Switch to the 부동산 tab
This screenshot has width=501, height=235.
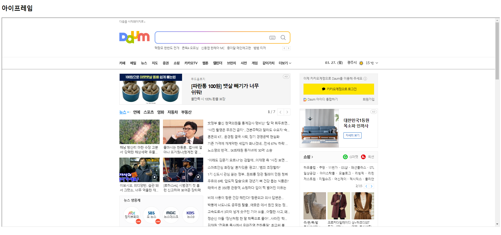(187, 112)
